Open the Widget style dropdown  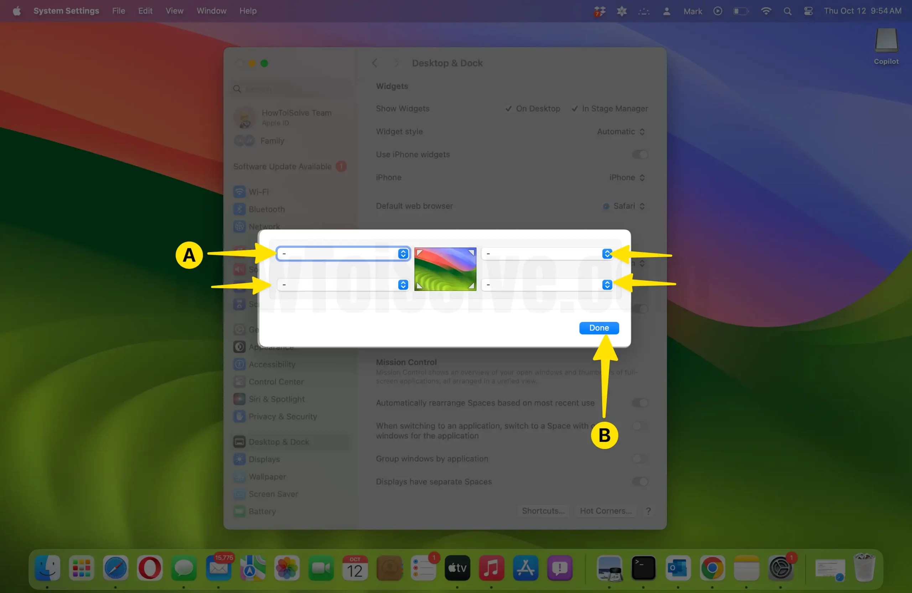pos(620,131)
